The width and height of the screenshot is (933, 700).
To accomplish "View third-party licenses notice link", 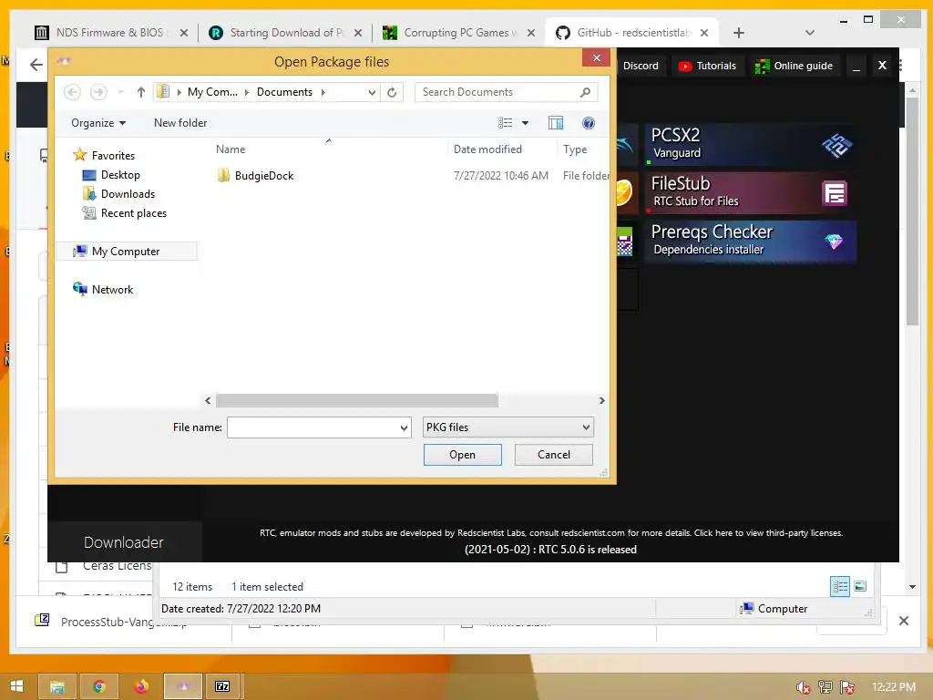I will (x=768, y=532).
